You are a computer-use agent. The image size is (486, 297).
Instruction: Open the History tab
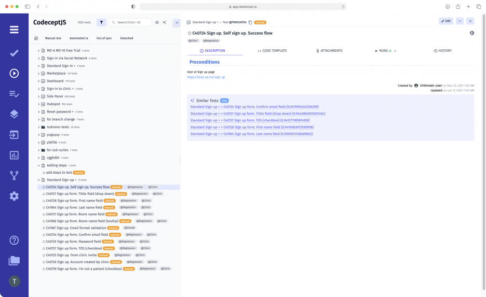pyautogui.click(x=442, y=51)
